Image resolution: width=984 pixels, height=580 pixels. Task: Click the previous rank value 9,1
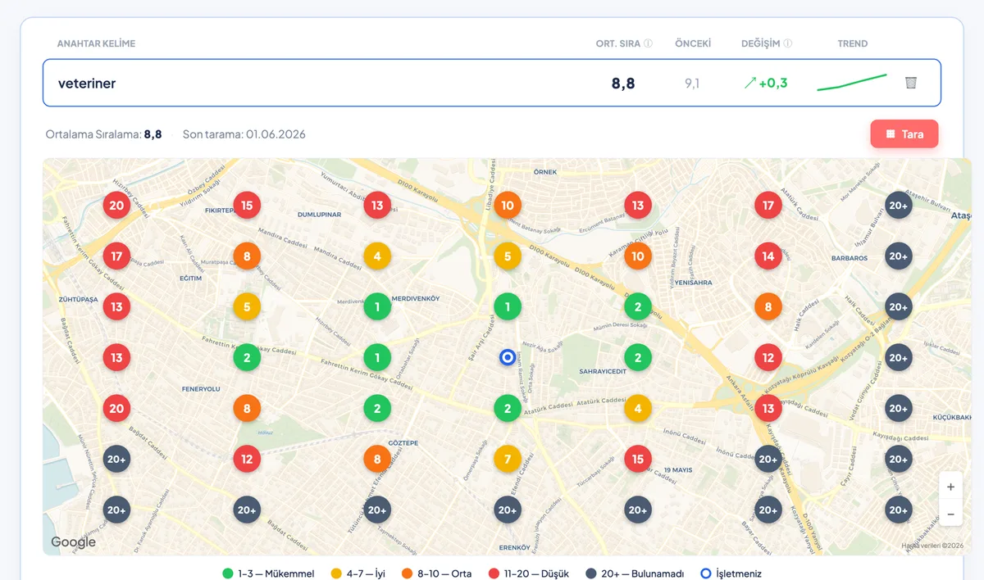692,83
